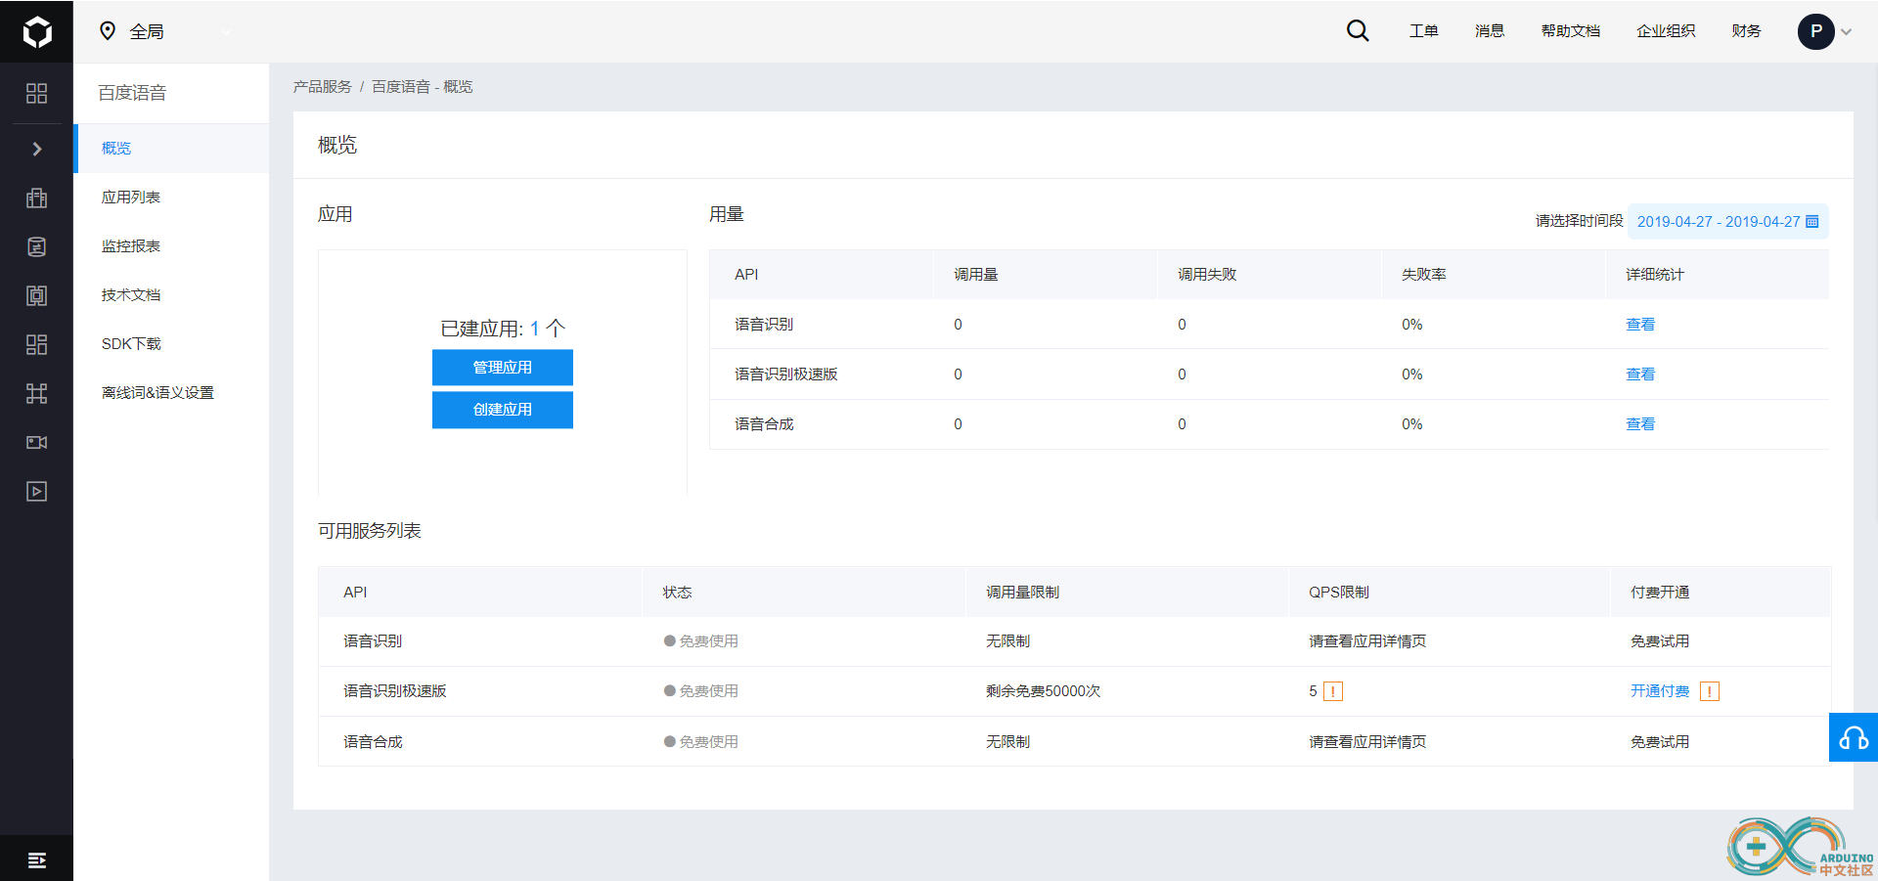Click 免费试用 in the 语音合成 row
The image size is (1878, 881).
click(x=1660, y=741)
